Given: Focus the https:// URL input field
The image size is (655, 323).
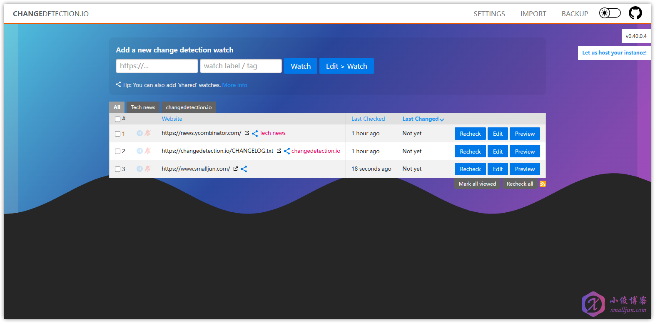Looking at the screenshot, I should coord(157,66).
